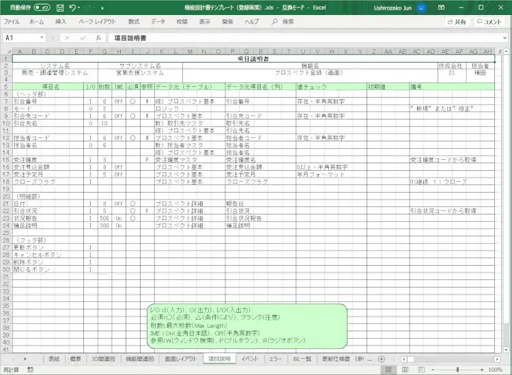The height and width of the screenshot is (375, 512).
Task: Click the zoom slider in status bar
Action: point(457,370)
